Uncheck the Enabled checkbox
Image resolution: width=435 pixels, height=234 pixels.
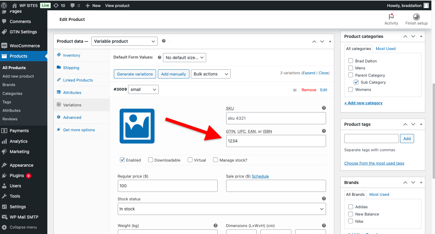click(123, 160)
